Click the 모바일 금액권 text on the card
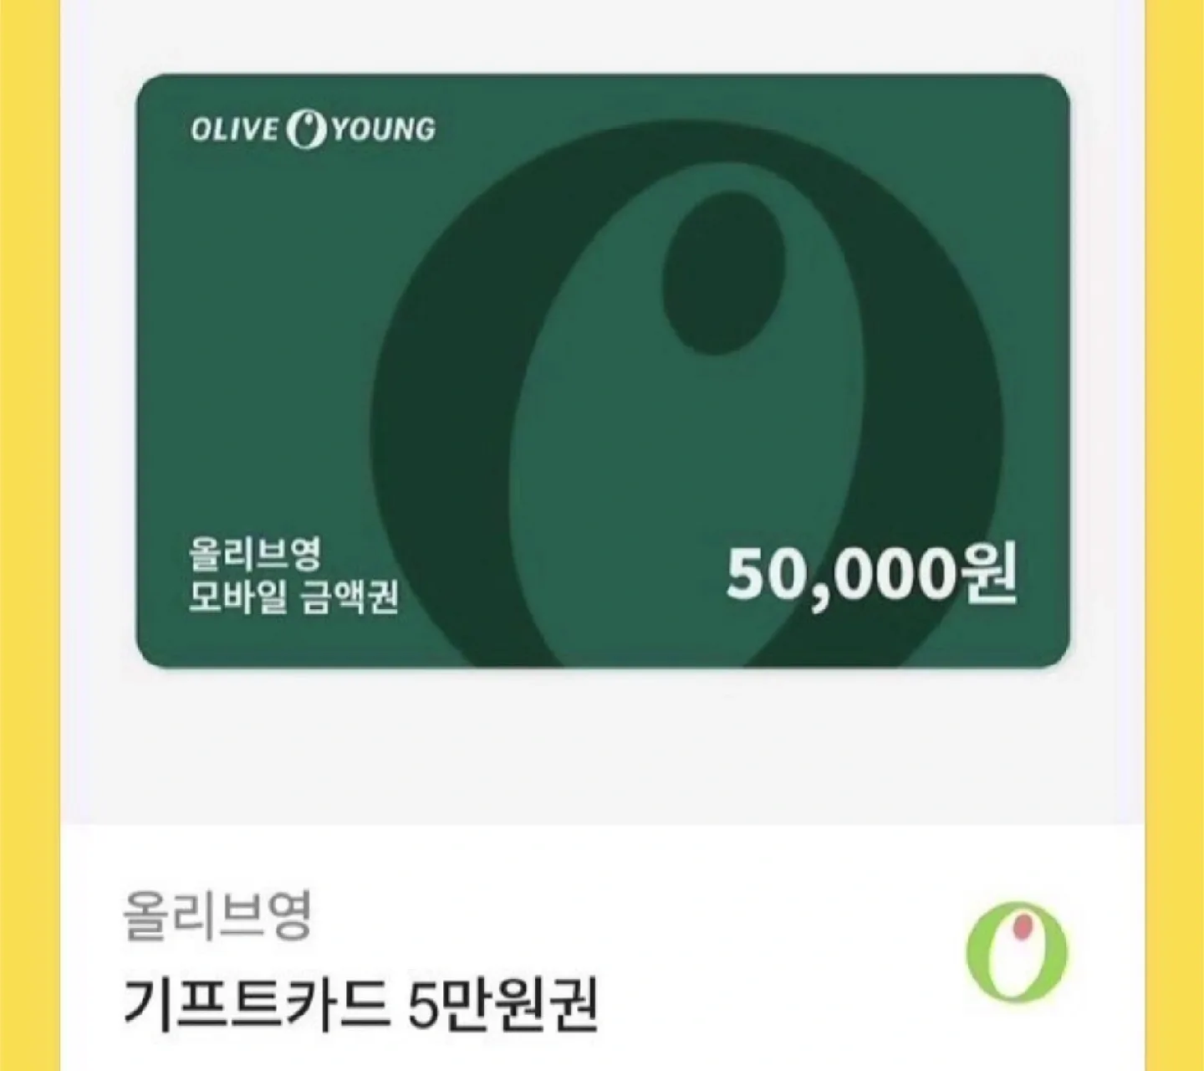This screenshot has width=1204, height=1071. [x=293, y=597]
